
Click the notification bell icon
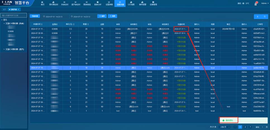[256, 3]
